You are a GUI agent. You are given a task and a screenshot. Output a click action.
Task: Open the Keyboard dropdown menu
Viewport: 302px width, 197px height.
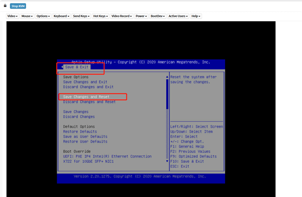point(62,16)
